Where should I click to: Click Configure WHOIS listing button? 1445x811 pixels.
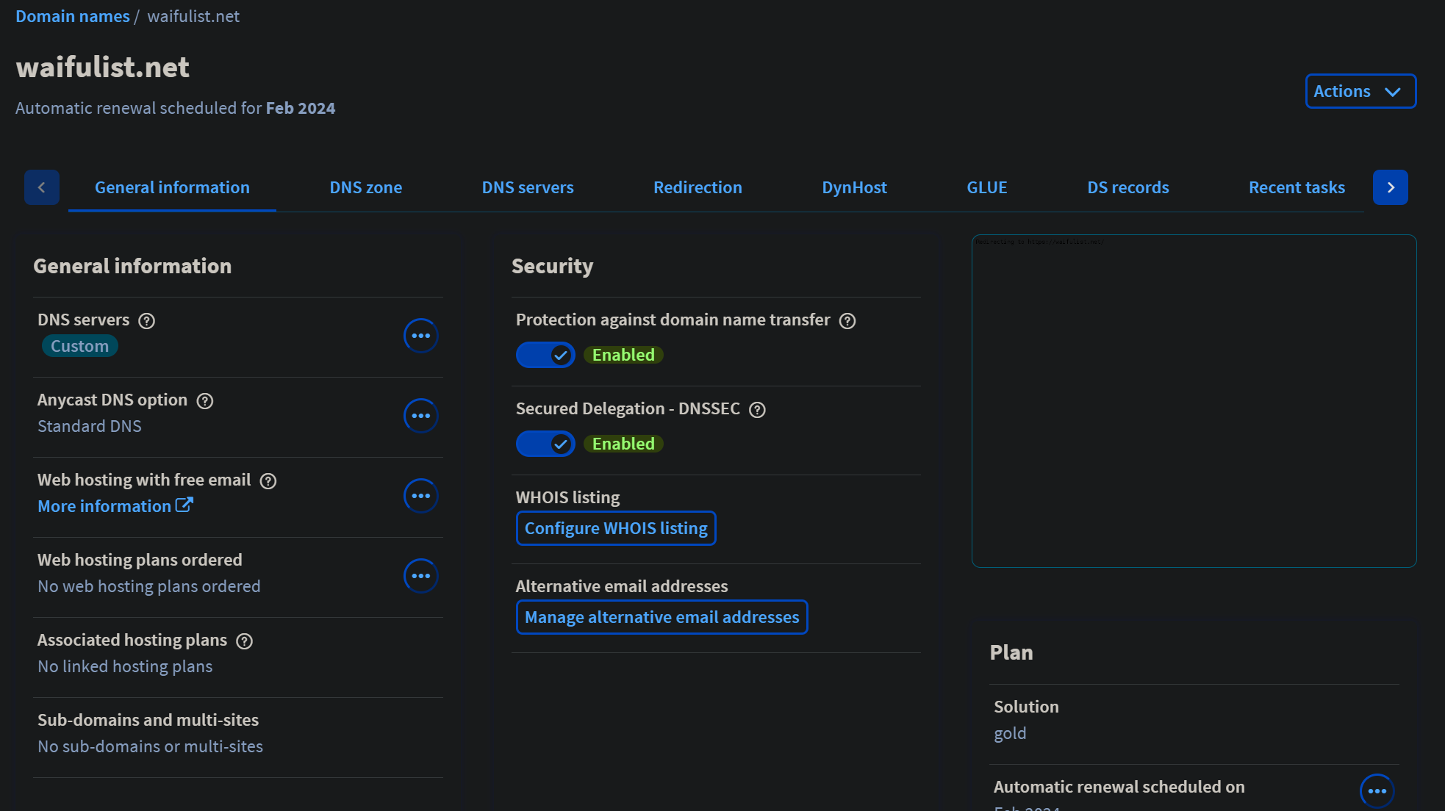616,529
